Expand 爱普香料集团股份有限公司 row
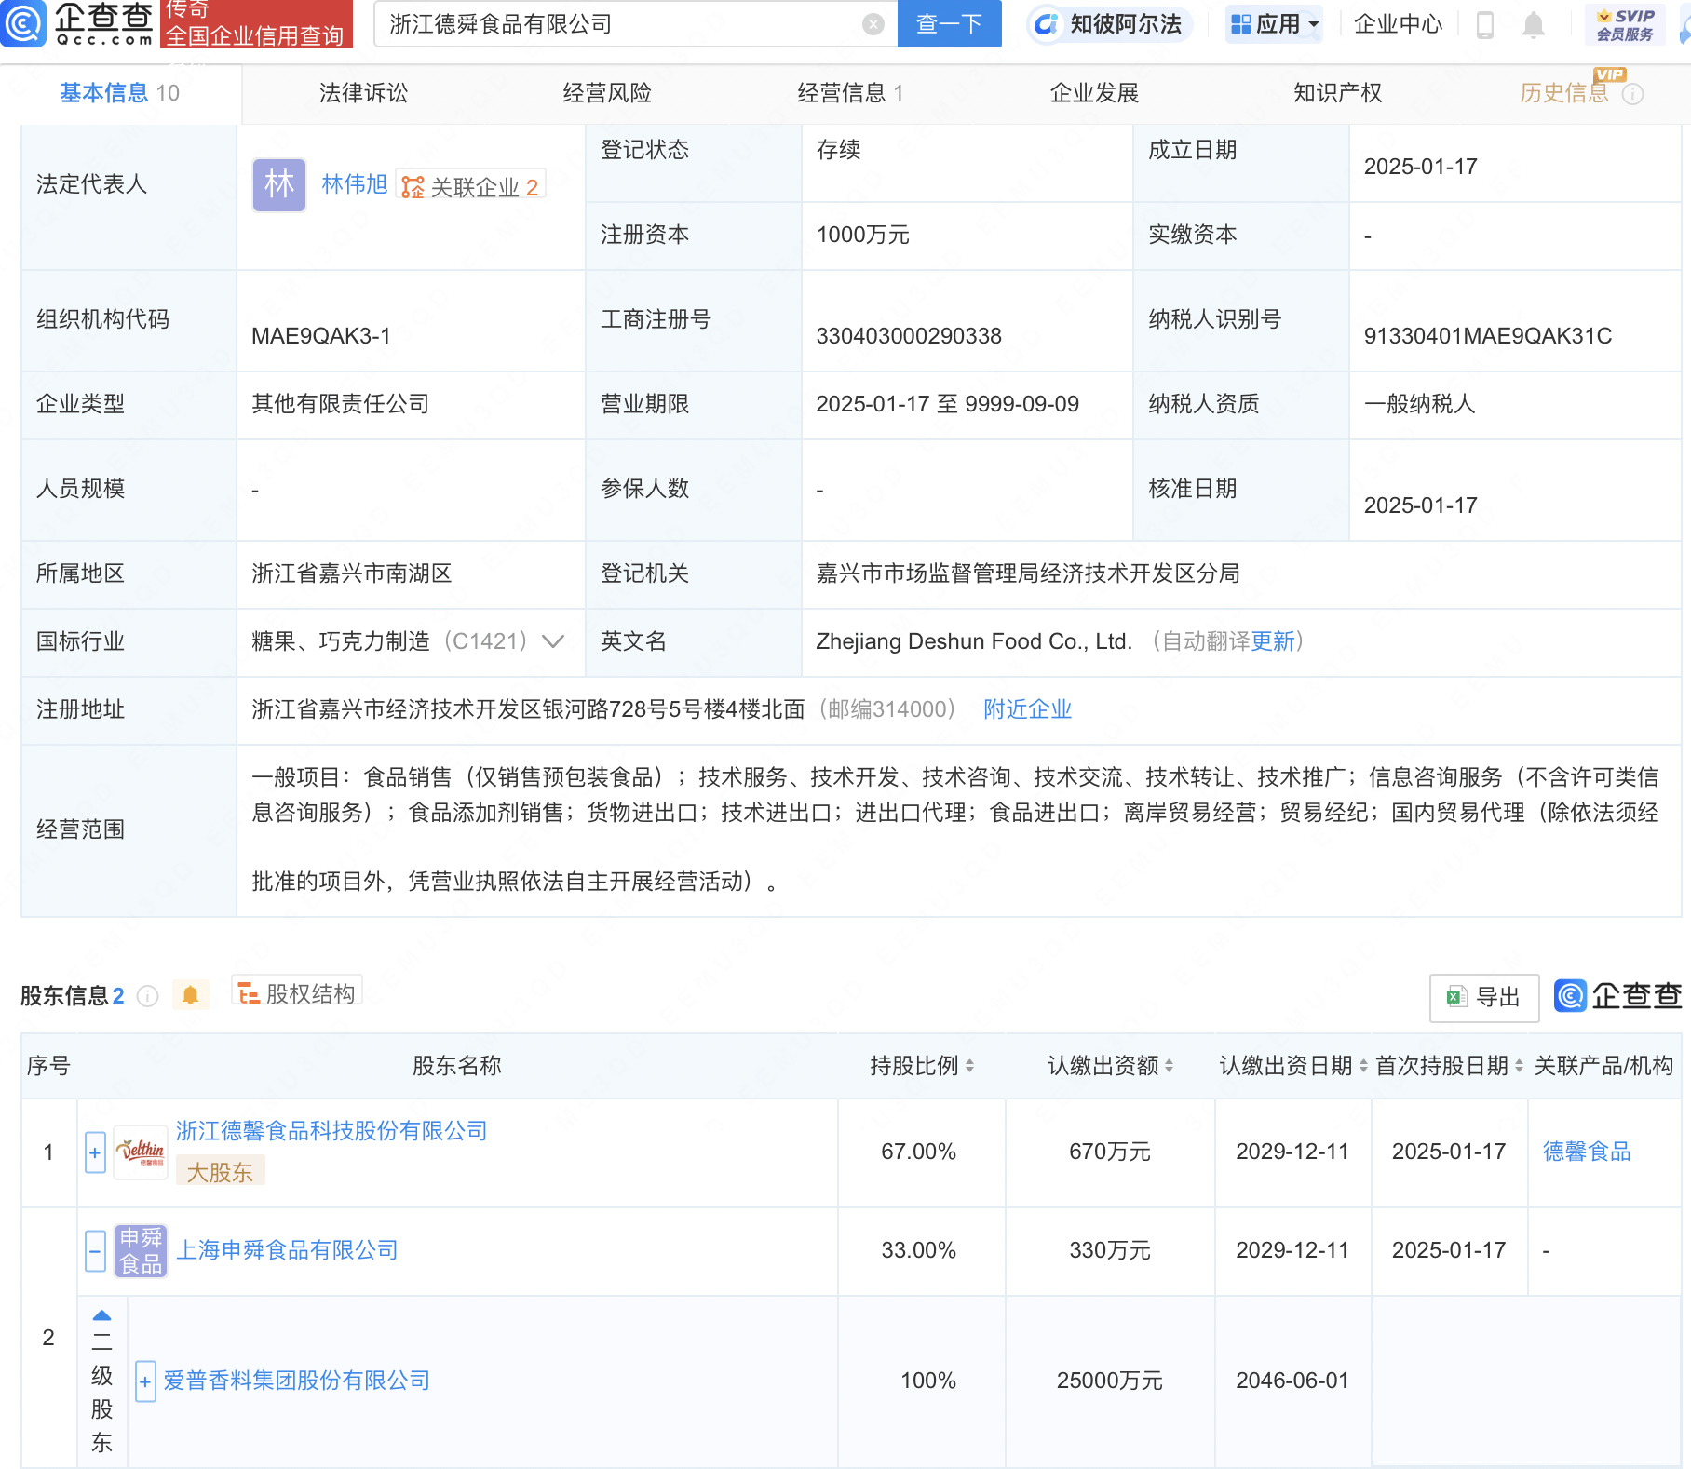 coord(145,1381)
